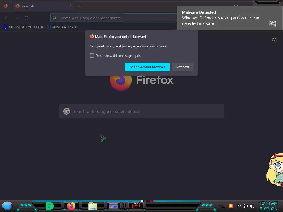Click Set as default browser button
Screen dimensions: 283x212
coord(147,67)
